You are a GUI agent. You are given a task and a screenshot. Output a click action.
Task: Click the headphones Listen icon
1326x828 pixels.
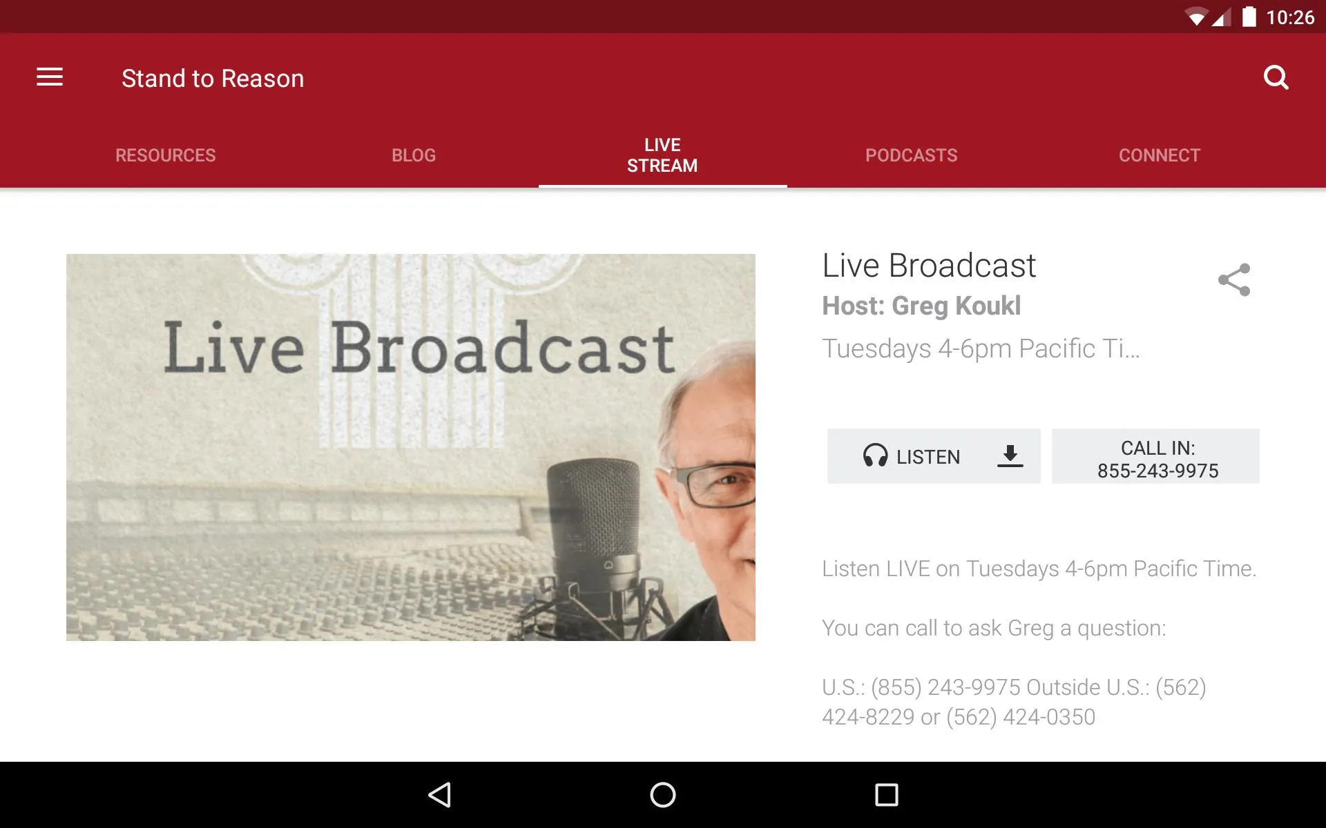[x=874, y=457]
